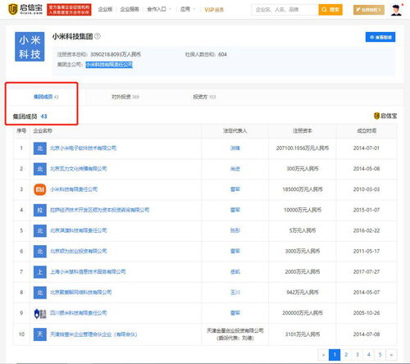Viewport: 410px width, 364px height.
Task: Click the red official partner badge
Action: [x=69, y=10]
